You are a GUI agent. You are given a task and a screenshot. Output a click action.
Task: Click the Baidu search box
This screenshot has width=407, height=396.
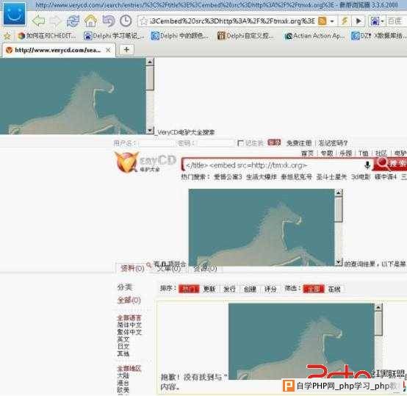[x=396, y=21]
